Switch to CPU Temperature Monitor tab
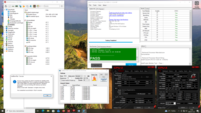Screen dimensions: 201x113 point(104,47)
